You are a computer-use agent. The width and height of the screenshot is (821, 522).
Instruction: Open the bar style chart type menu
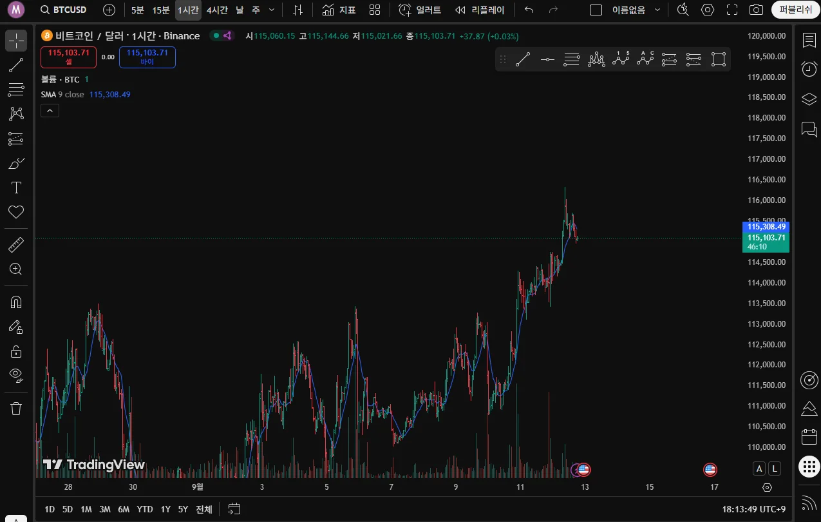coord(297,10)
